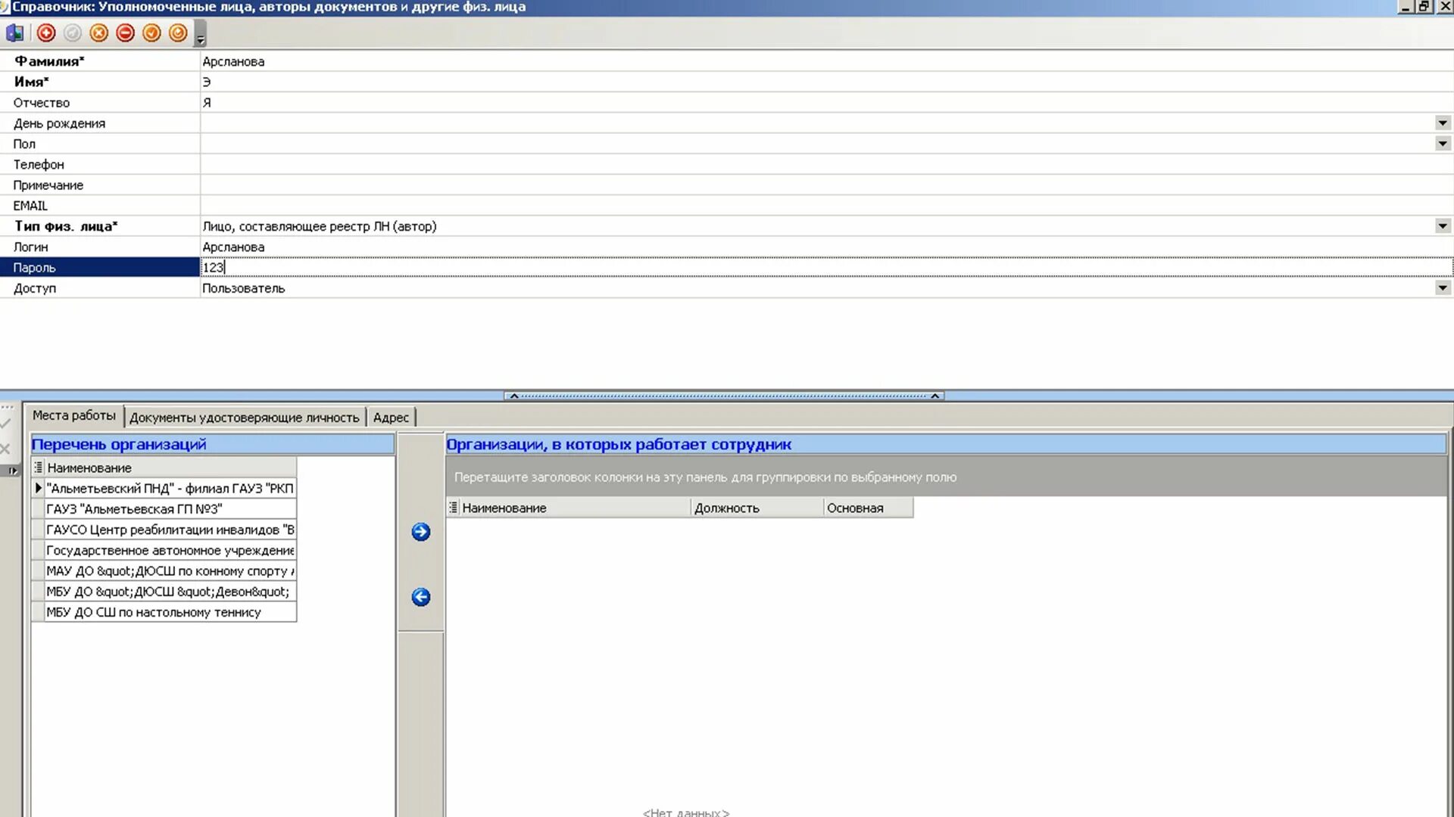Sort by right table Наименование column header
This screenshot has width=1454, height=817.
point(575,508)
